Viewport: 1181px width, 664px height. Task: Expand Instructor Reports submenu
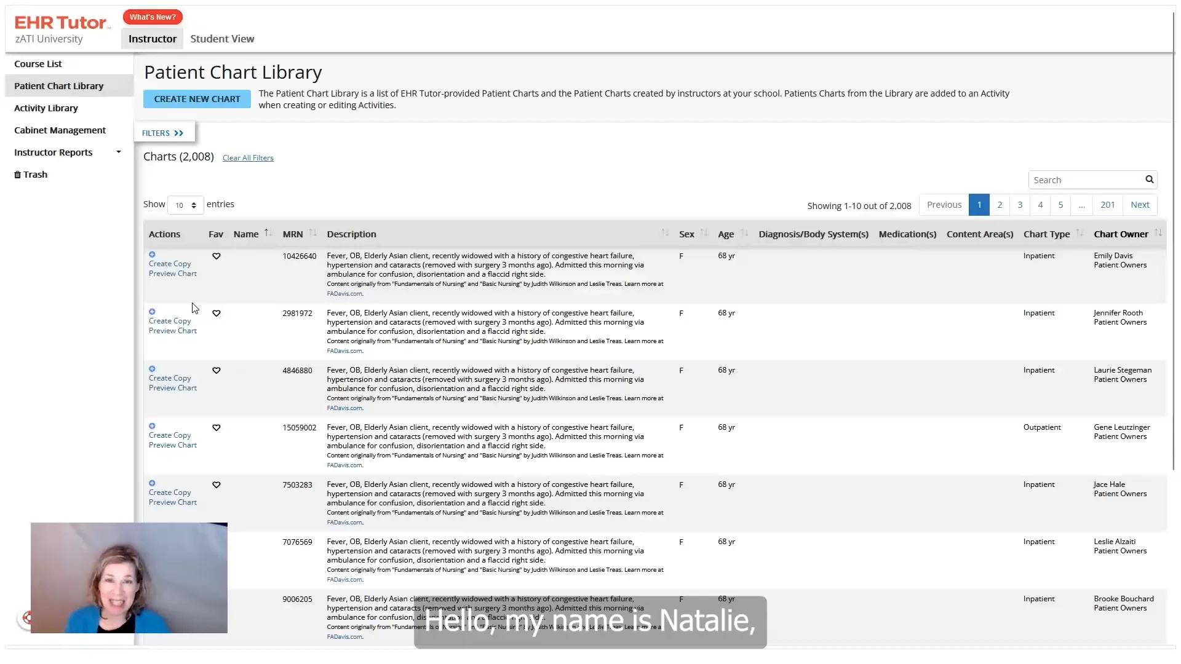[x=118, y=152]
